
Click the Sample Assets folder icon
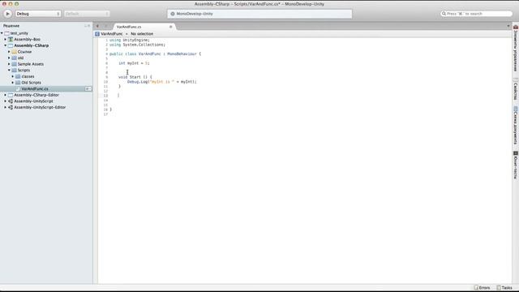pos(15,64)
